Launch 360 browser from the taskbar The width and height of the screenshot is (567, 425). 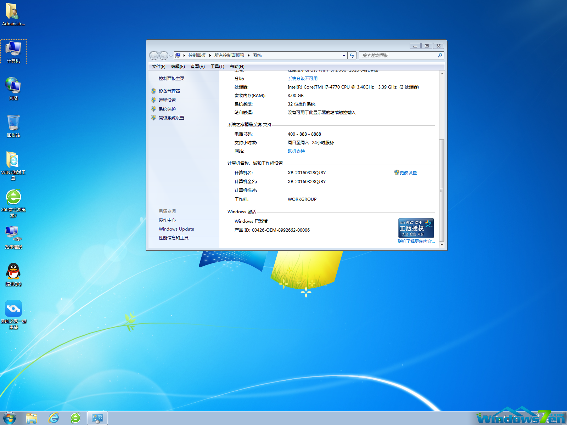pyautogui.click(x=75, y=418)
